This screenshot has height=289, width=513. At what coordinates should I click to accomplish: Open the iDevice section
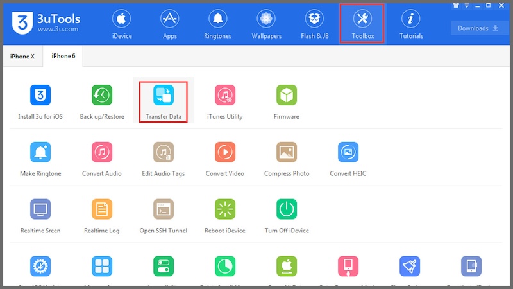coord(122,24)
